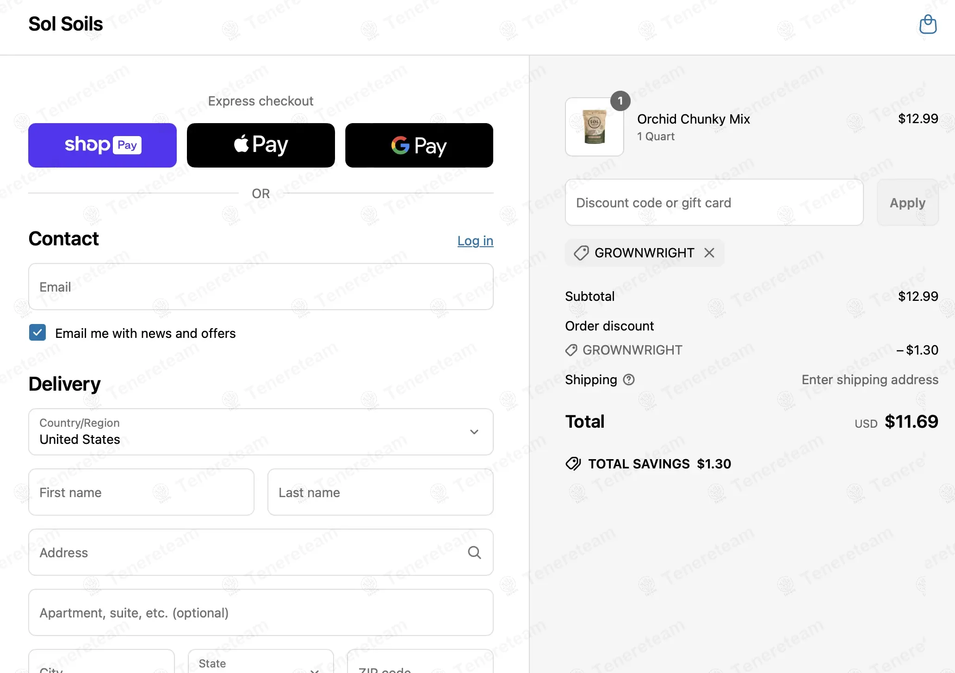
Task: Uncheck Email me with news and offers
Action: click(x=37, y=332)
